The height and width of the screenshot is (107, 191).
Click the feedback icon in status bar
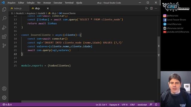[x=151, y=104]
